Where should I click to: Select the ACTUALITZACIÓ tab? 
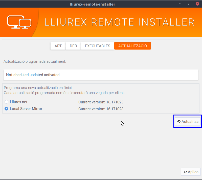[x=132, y=46]
